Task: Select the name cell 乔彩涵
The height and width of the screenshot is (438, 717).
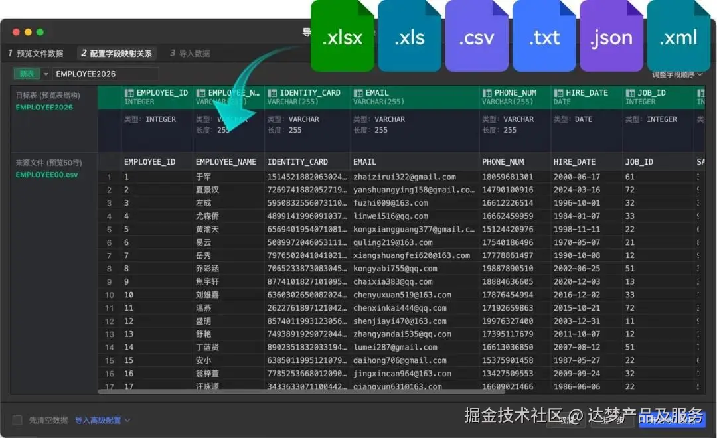Action: click(x=207, y=269)
